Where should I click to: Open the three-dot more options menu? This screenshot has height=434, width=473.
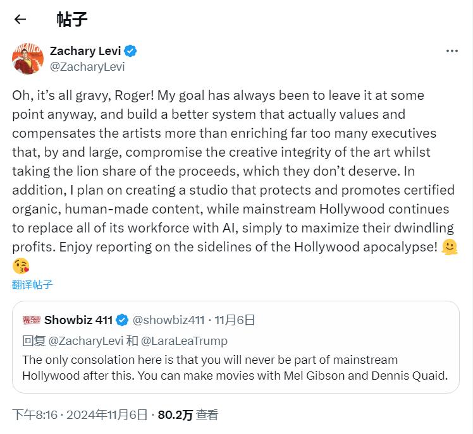pos(451,52)
